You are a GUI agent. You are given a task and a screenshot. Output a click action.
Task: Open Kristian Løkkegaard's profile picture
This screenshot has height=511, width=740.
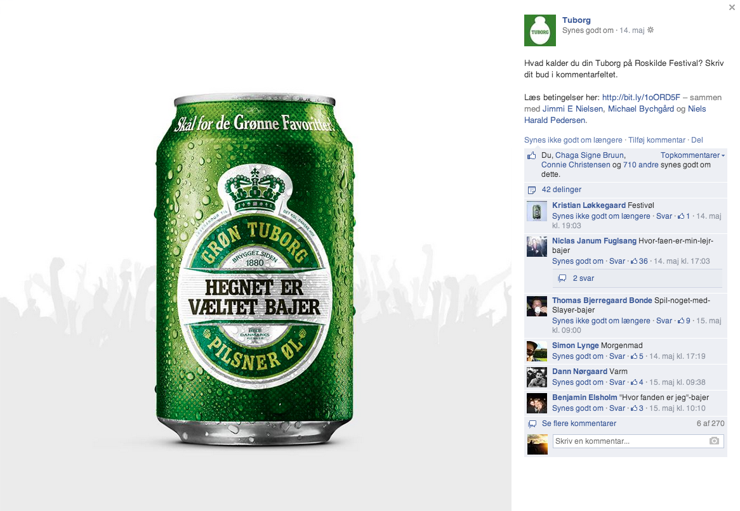coord(536,210)
